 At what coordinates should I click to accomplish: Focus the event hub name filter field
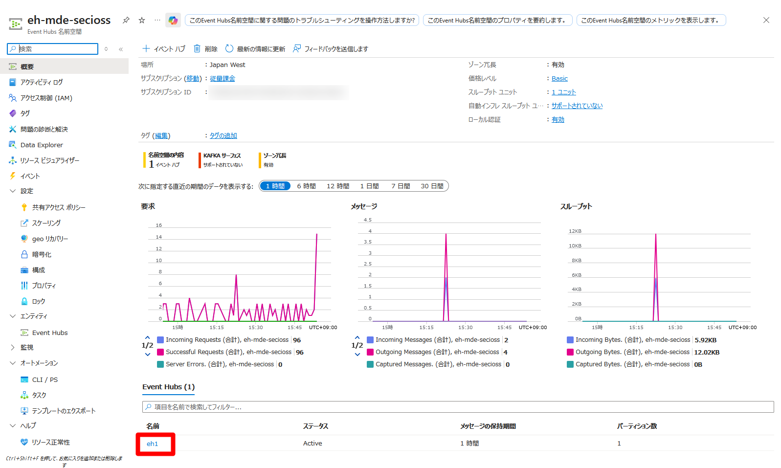(458, 407)
